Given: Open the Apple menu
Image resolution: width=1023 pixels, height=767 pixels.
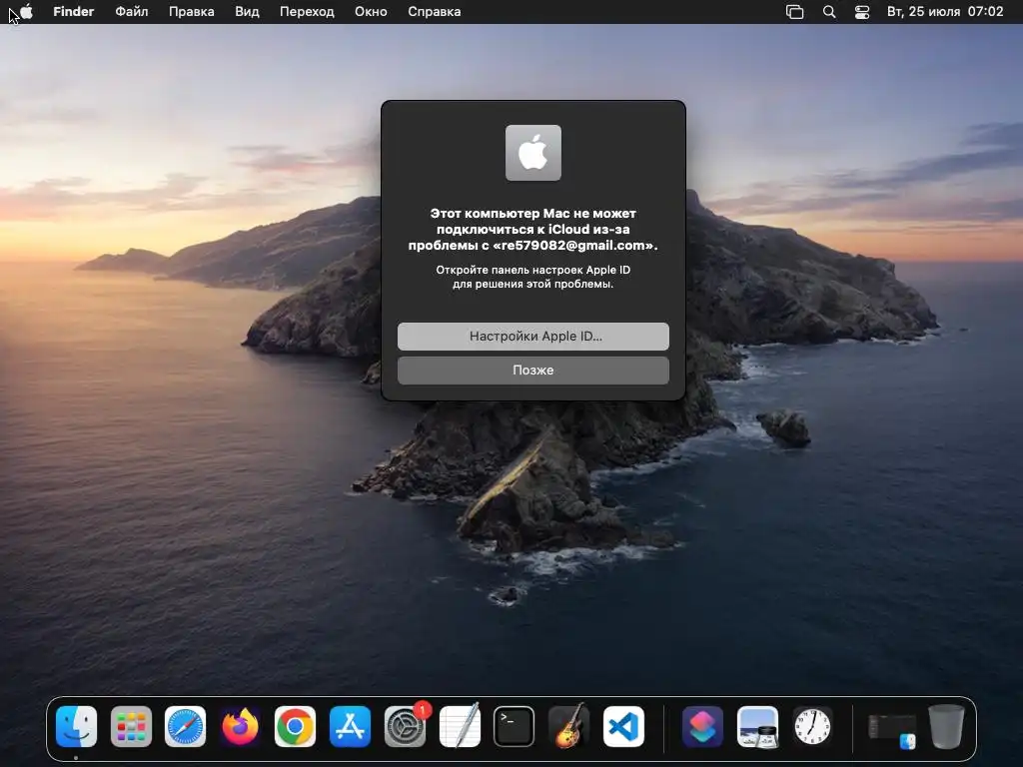Looking at the screenshot, I should click(27, 12).
